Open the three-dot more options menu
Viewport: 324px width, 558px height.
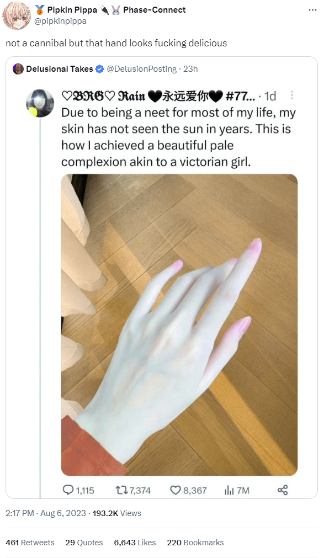point(312,10)
